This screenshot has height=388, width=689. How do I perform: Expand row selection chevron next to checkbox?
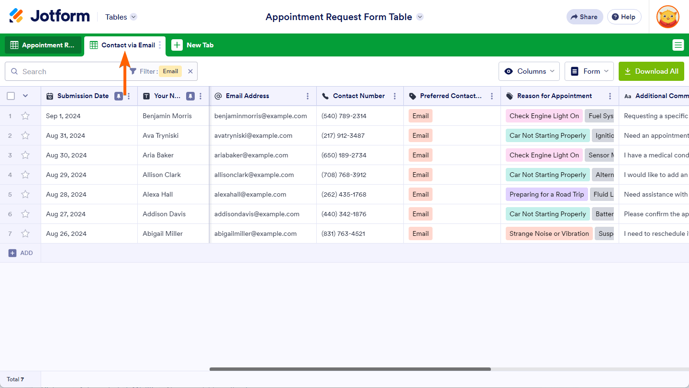tap(25, 96)
